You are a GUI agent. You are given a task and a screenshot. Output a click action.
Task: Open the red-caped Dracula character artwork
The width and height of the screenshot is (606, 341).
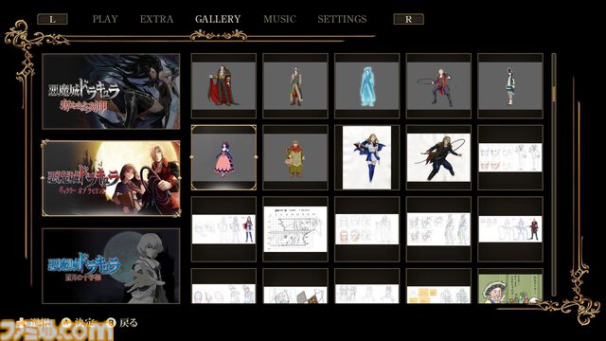223,86
